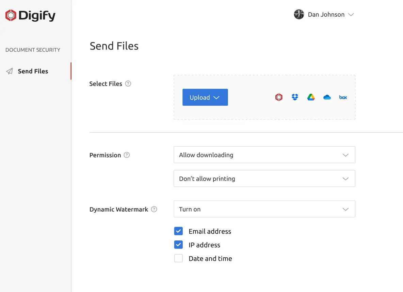Uncheck the Email address checkbox
This screenshot has width=403, height=292.
[x=178, y=231]
